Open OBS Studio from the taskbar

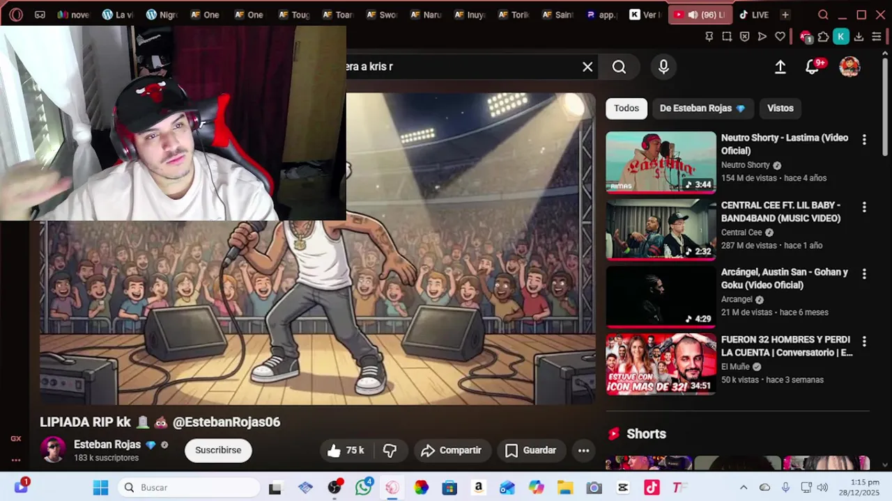[334, 487]
